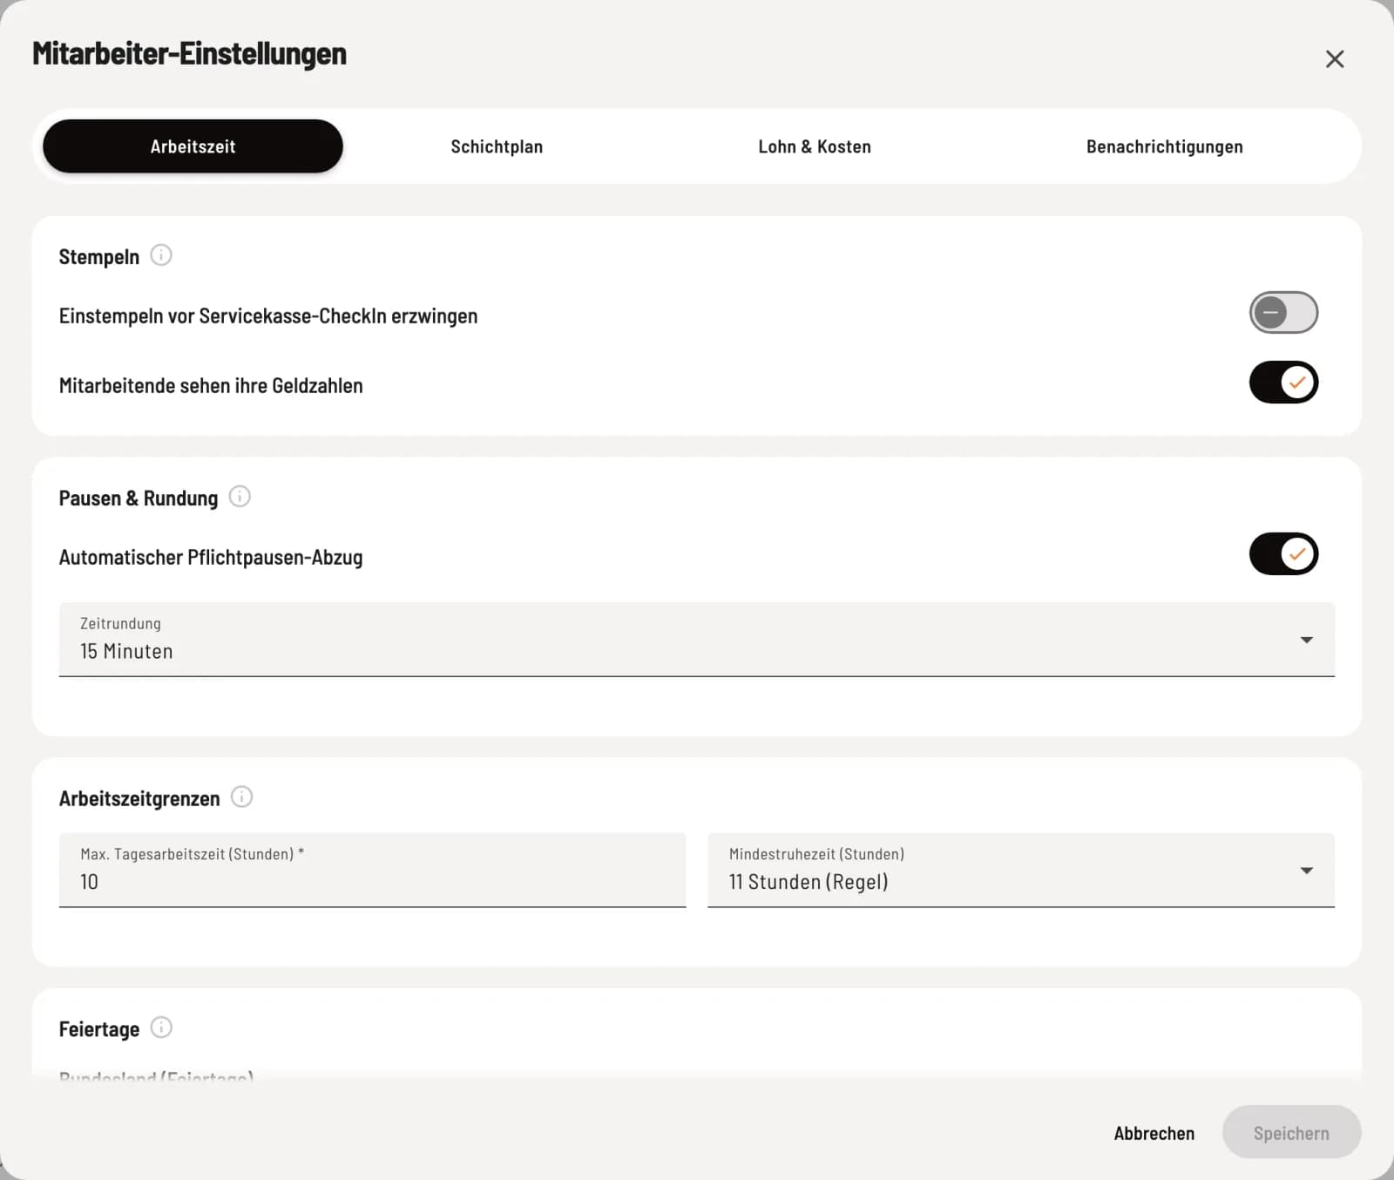Image resolution: width=1394 pixels, height=1180 pixels.
Task: Open the Zeitrundung dropdown
Action: (x=697, y=640)
